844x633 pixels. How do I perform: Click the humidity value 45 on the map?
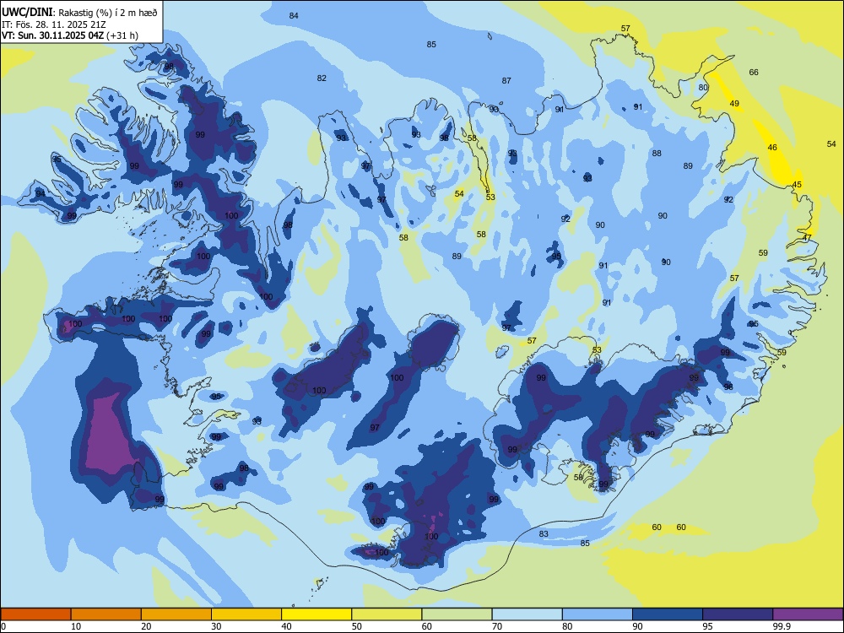[797, 185]
